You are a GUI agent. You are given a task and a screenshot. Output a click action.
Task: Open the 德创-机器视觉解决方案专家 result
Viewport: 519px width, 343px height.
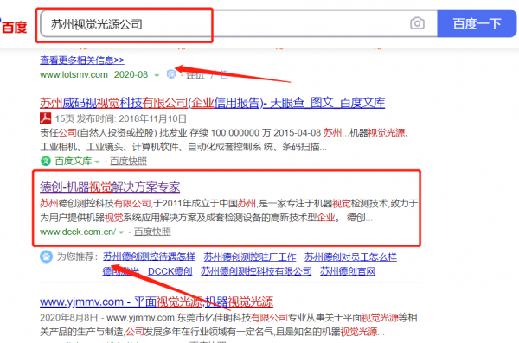pyautogui.click(x=110, y=187)
